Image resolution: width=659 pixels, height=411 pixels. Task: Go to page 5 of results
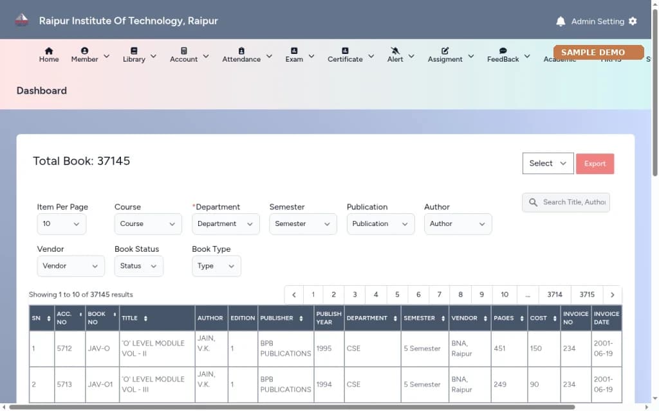(396, 294)
